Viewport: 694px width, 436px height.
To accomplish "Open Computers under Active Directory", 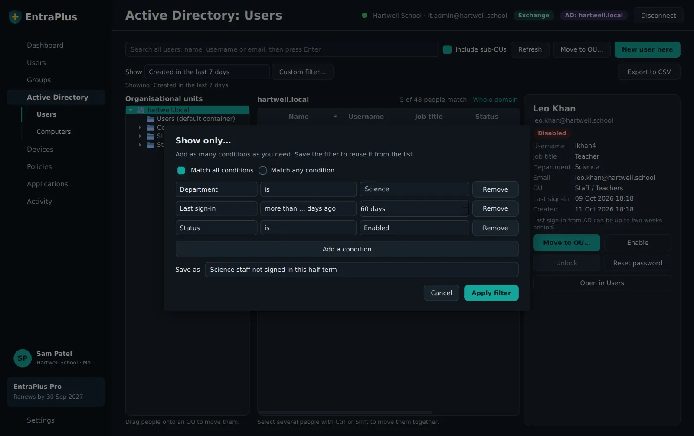I will tap(54, 132).
